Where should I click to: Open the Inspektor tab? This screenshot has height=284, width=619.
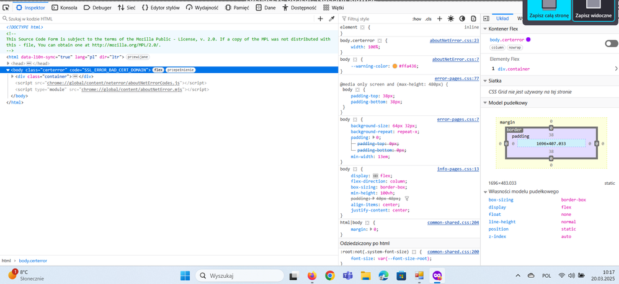pyautogui.click(x=31, y=7)
